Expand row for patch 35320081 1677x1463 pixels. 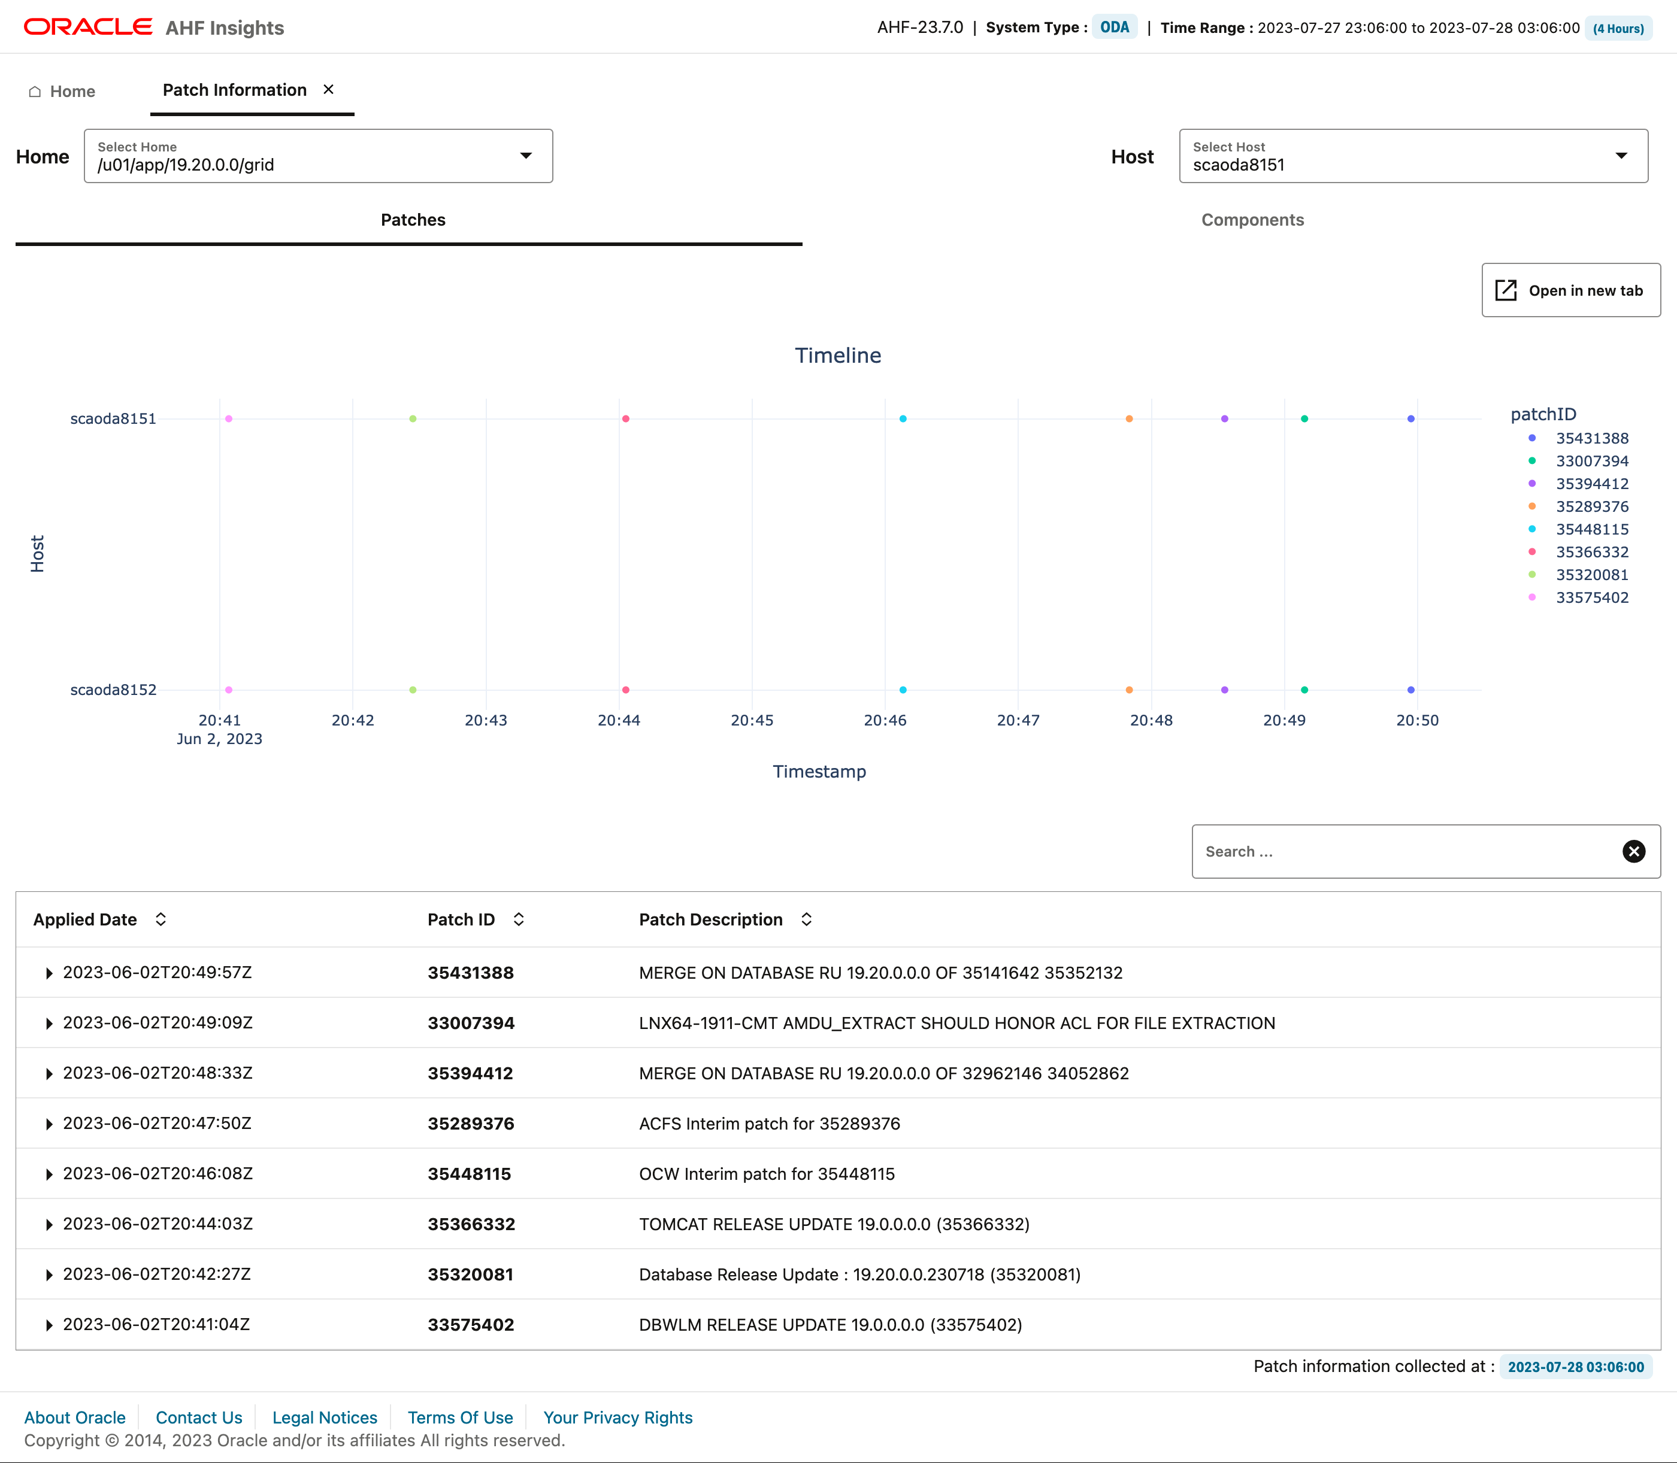tap(49, 1275)
